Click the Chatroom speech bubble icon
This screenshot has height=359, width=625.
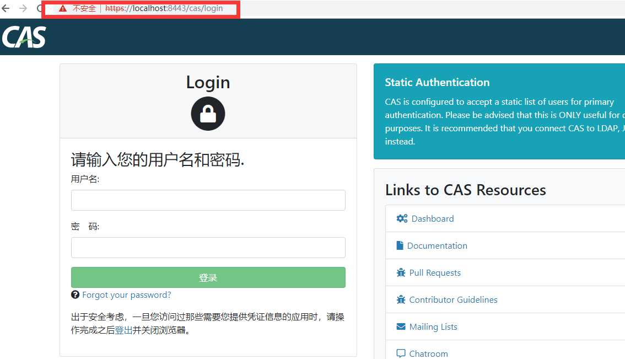[x=401, y=353]
